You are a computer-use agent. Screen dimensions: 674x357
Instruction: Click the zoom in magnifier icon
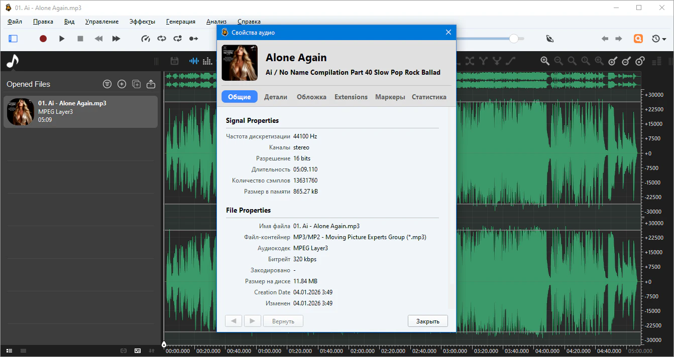545,61
